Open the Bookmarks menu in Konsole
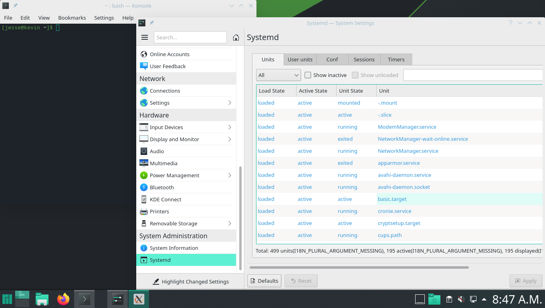This screenshot has width=545, height=308. 72,18
